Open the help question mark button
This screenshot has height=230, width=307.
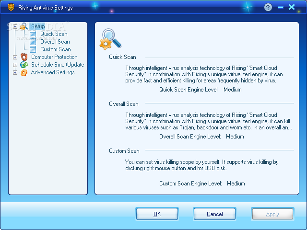pos(268,8)
